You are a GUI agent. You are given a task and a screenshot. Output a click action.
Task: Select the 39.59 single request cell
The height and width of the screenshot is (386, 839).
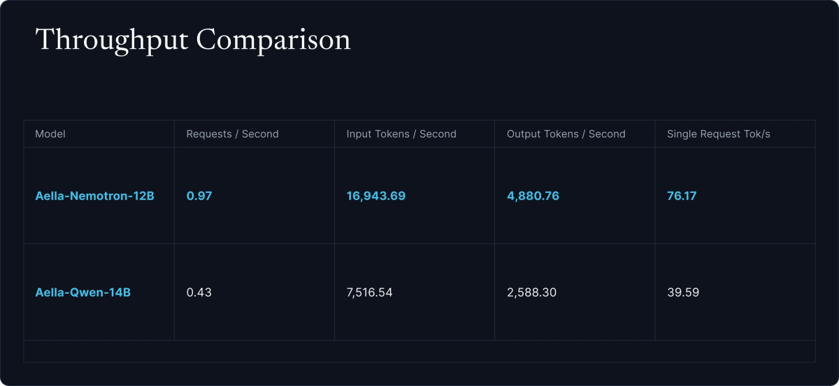(682, 292)
